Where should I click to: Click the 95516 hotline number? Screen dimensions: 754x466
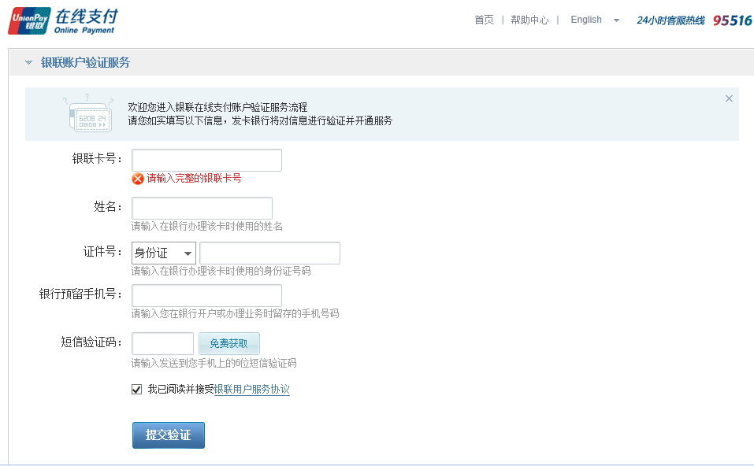pyautogui.click(x=732, y=20)
